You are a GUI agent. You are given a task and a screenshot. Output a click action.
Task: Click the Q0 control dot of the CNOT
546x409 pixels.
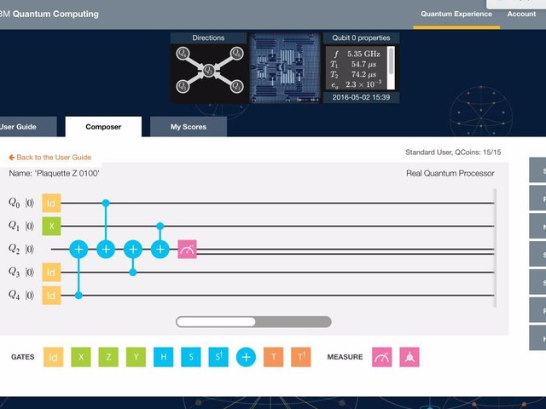pyautogui.click(x=106, y=203)
